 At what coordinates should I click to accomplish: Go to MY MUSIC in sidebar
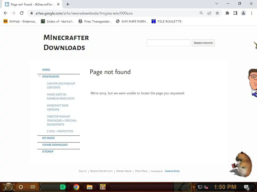48,138
